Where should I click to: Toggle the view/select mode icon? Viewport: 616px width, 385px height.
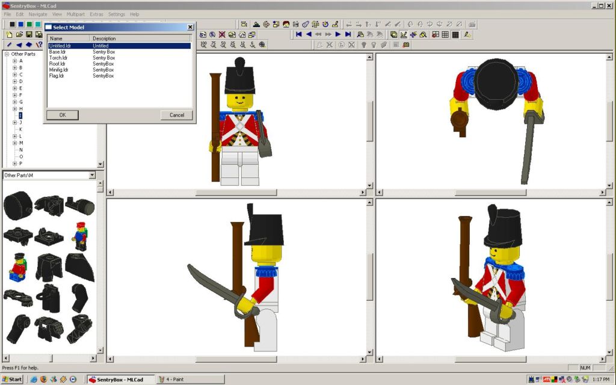pos(393,34)
